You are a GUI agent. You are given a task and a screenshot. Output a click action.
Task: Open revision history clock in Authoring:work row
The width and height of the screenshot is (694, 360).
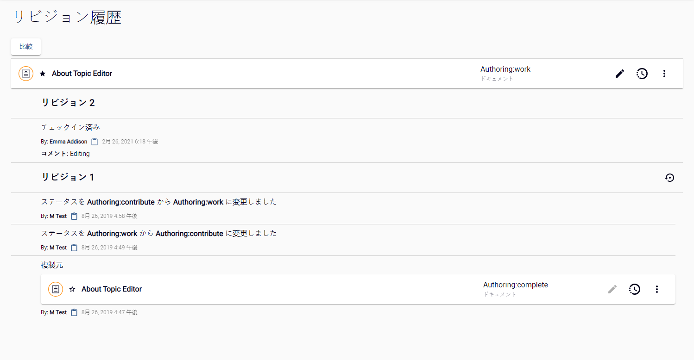coord(642,74)
